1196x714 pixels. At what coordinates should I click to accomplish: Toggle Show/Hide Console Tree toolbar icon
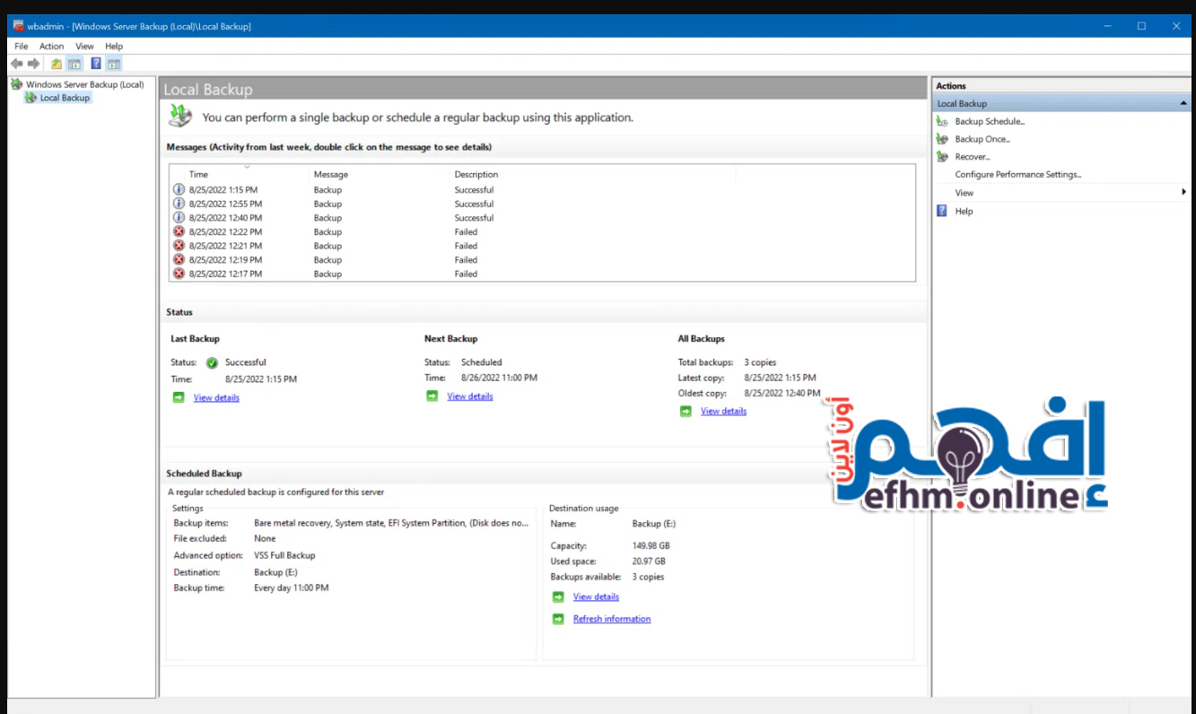point(74,64)
